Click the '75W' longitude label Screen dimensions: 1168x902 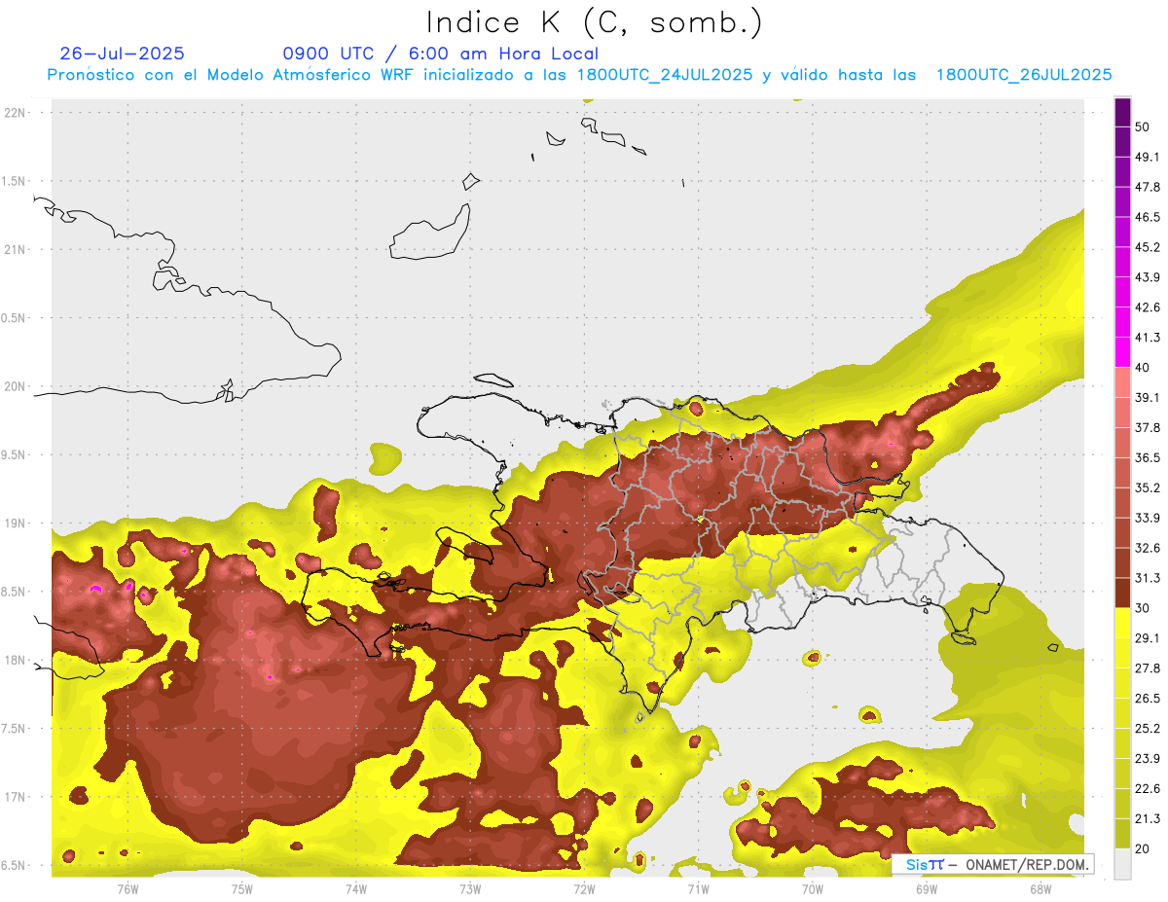241,889
